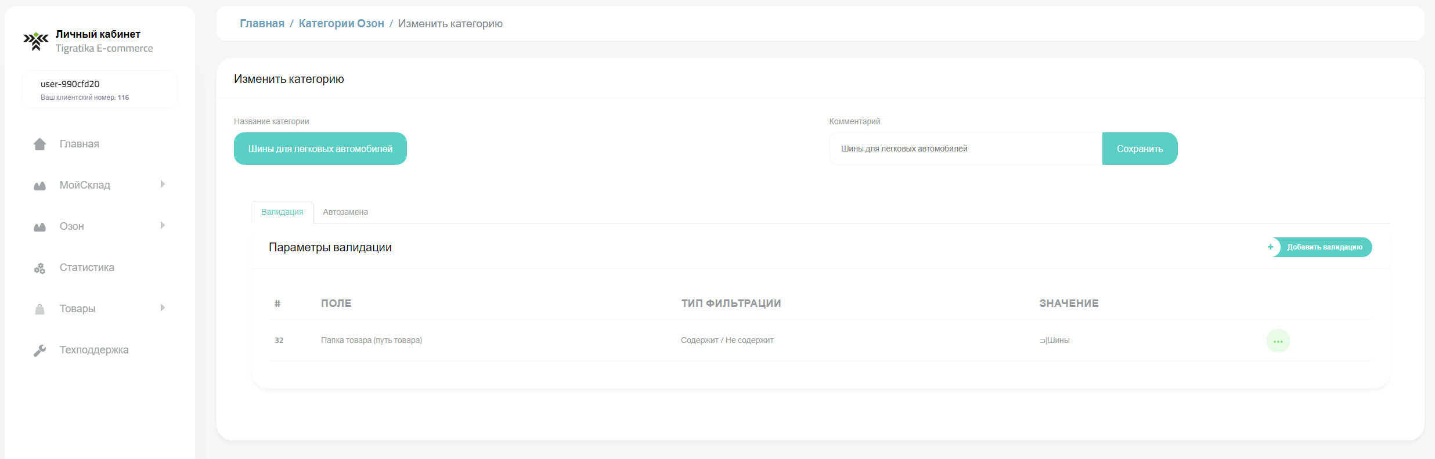Click Параметры валидации heading
This screenshot has width=1435, height=459.
(x=330, y=248)
